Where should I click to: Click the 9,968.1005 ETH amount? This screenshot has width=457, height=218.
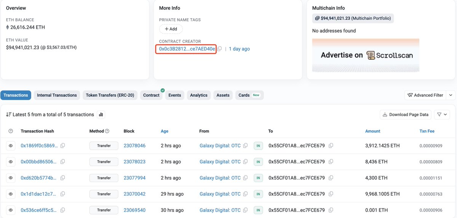pyautogui.click(x=382, y=194)
